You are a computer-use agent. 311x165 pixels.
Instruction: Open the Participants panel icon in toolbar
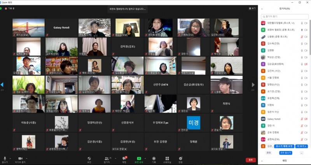pos(107,158)
